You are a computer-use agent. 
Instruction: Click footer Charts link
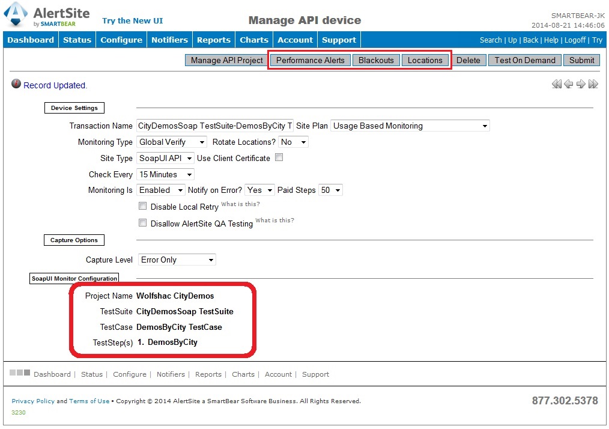(243, 374)
